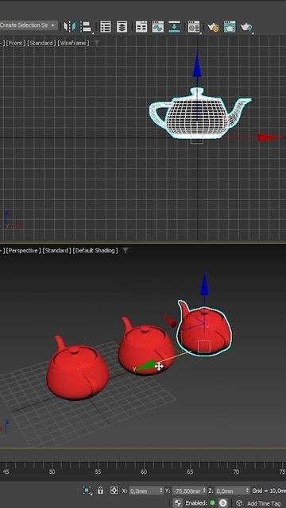Select the blue Z-axis arrow in Front viewport

tap(197, 65)
